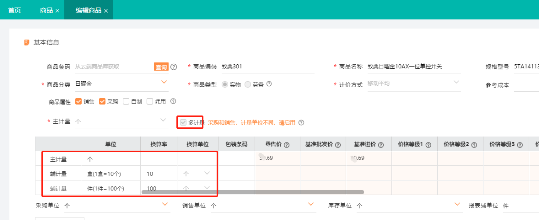Click help icon in 基准批发价 column header
This screenshot has width=539, height=220.
point(338,145)
